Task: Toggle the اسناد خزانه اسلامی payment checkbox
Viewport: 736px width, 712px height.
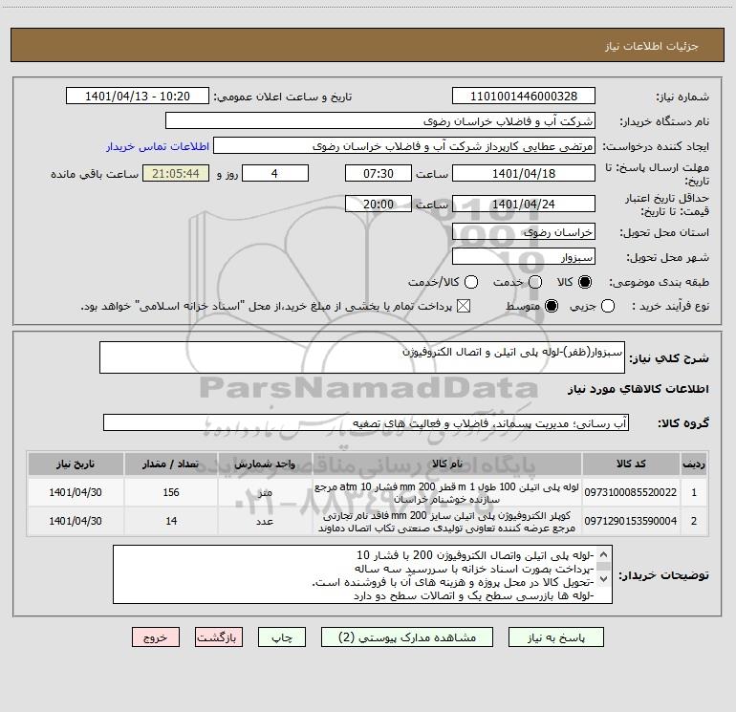Action: click(x=464, y=307)
